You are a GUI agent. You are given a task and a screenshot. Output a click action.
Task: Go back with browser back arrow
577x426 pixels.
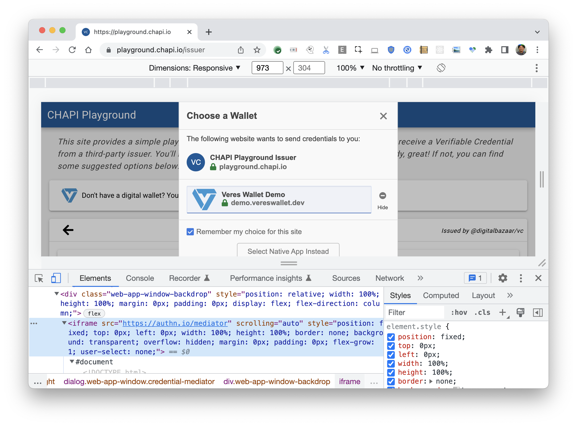point(39,50)
